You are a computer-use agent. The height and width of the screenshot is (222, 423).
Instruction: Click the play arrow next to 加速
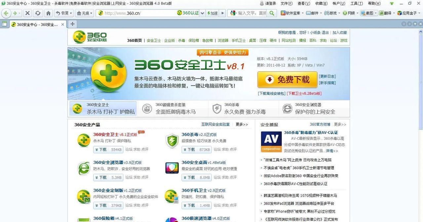pos(223,13)
